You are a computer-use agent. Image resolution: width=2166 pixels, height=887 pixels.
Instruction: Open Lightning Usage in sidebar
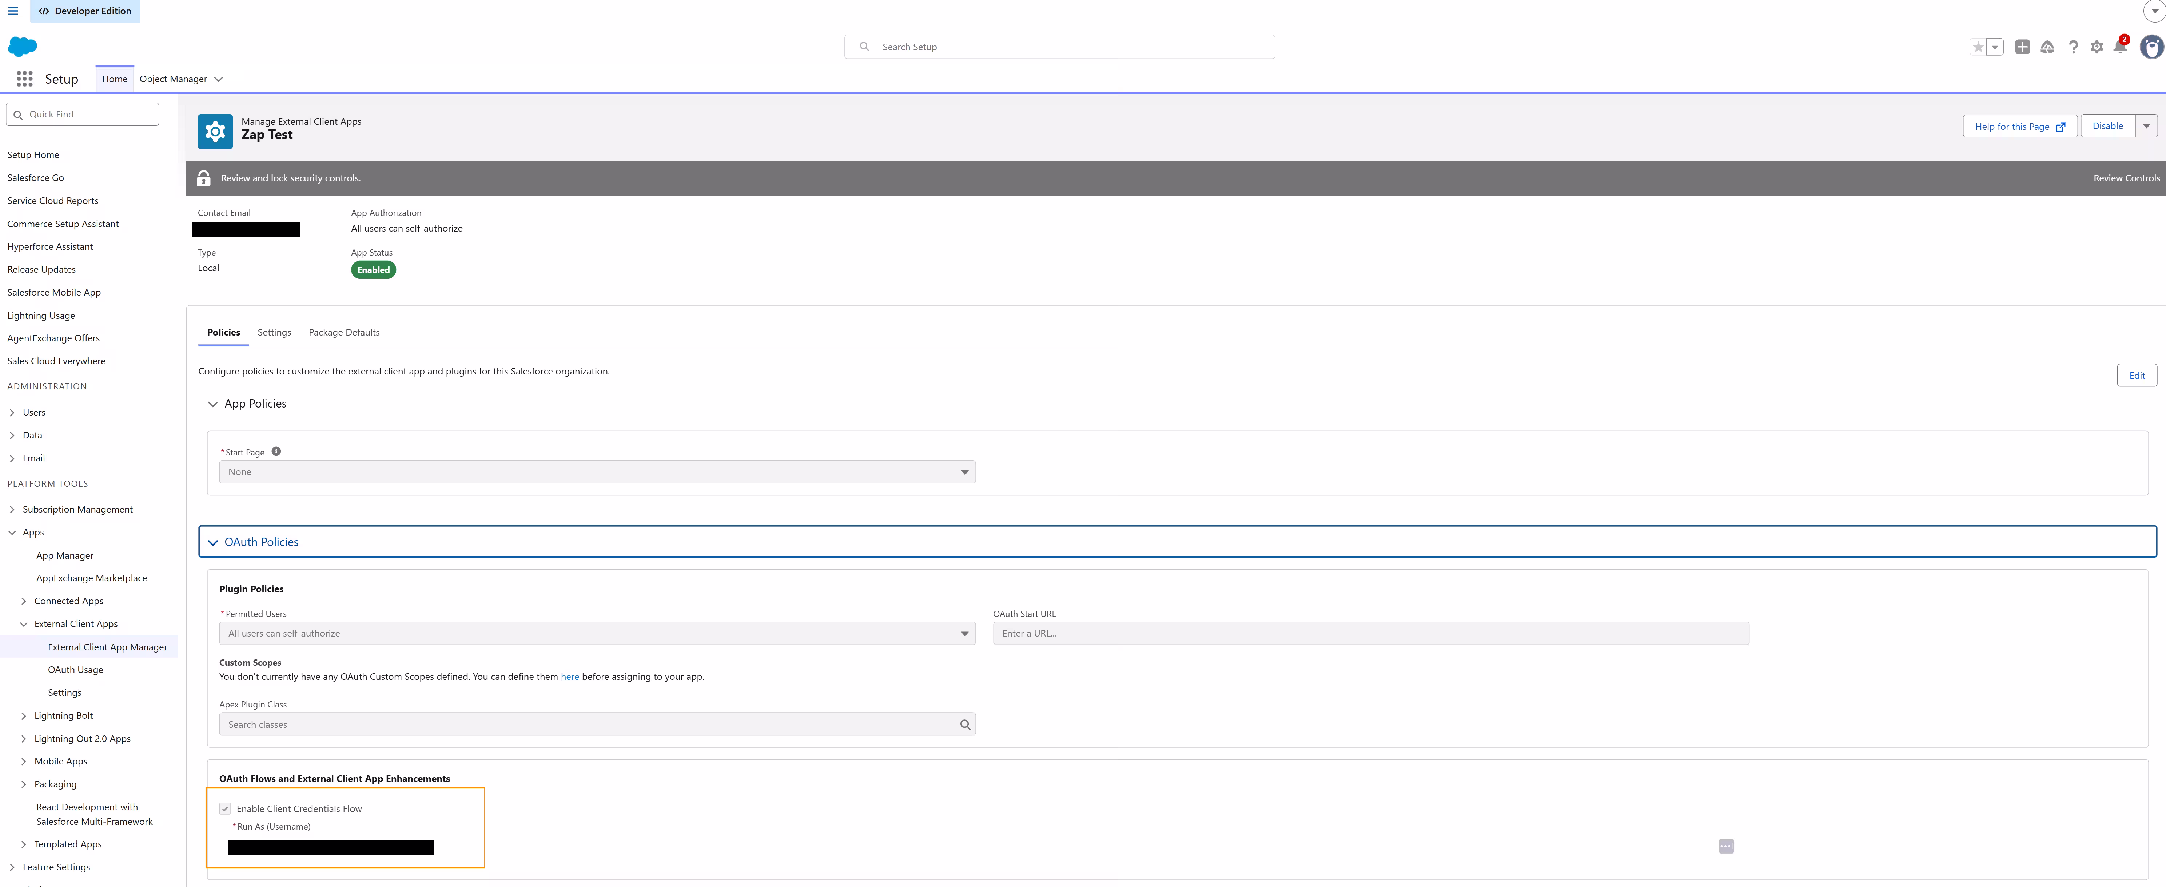40,316
